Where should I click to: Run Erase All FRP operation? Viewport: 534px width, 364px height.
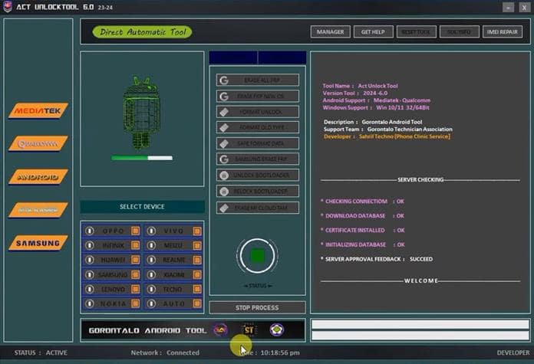(x=257, y=80)
